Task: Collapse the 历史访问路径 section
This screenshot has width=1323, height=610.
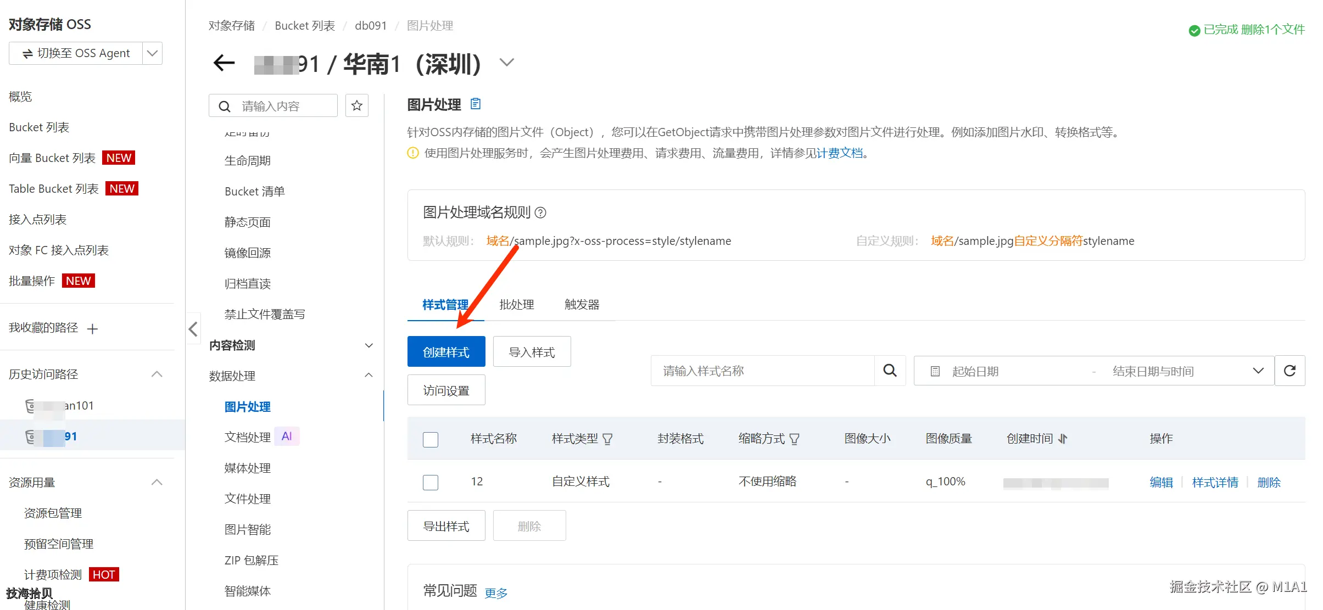Action: coord(157,374)
